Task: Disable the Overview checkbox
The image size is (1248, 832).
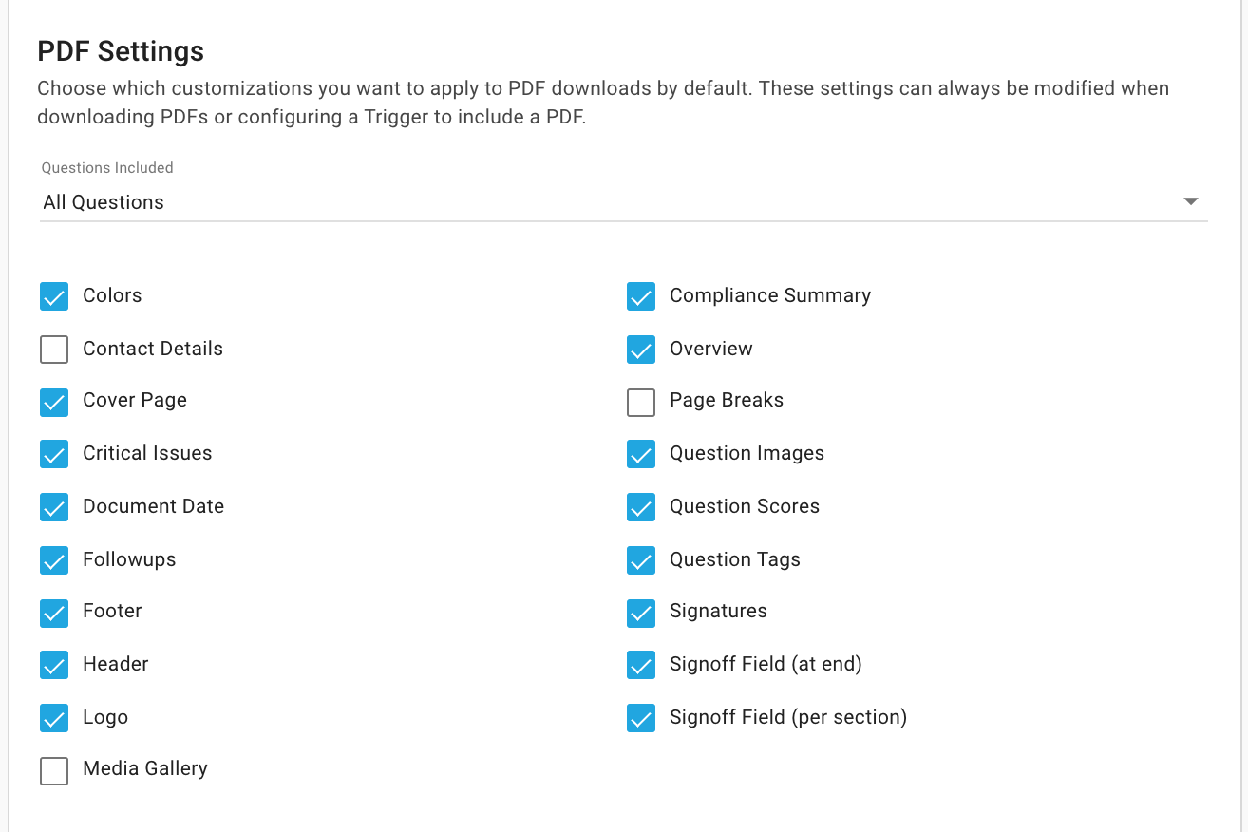Action: 641,350
